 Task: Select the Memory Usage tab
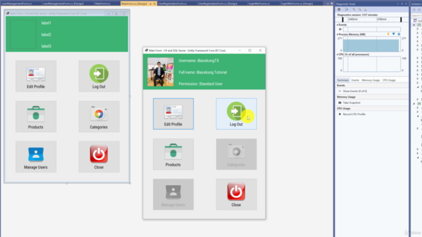click(x=371, y=80)
